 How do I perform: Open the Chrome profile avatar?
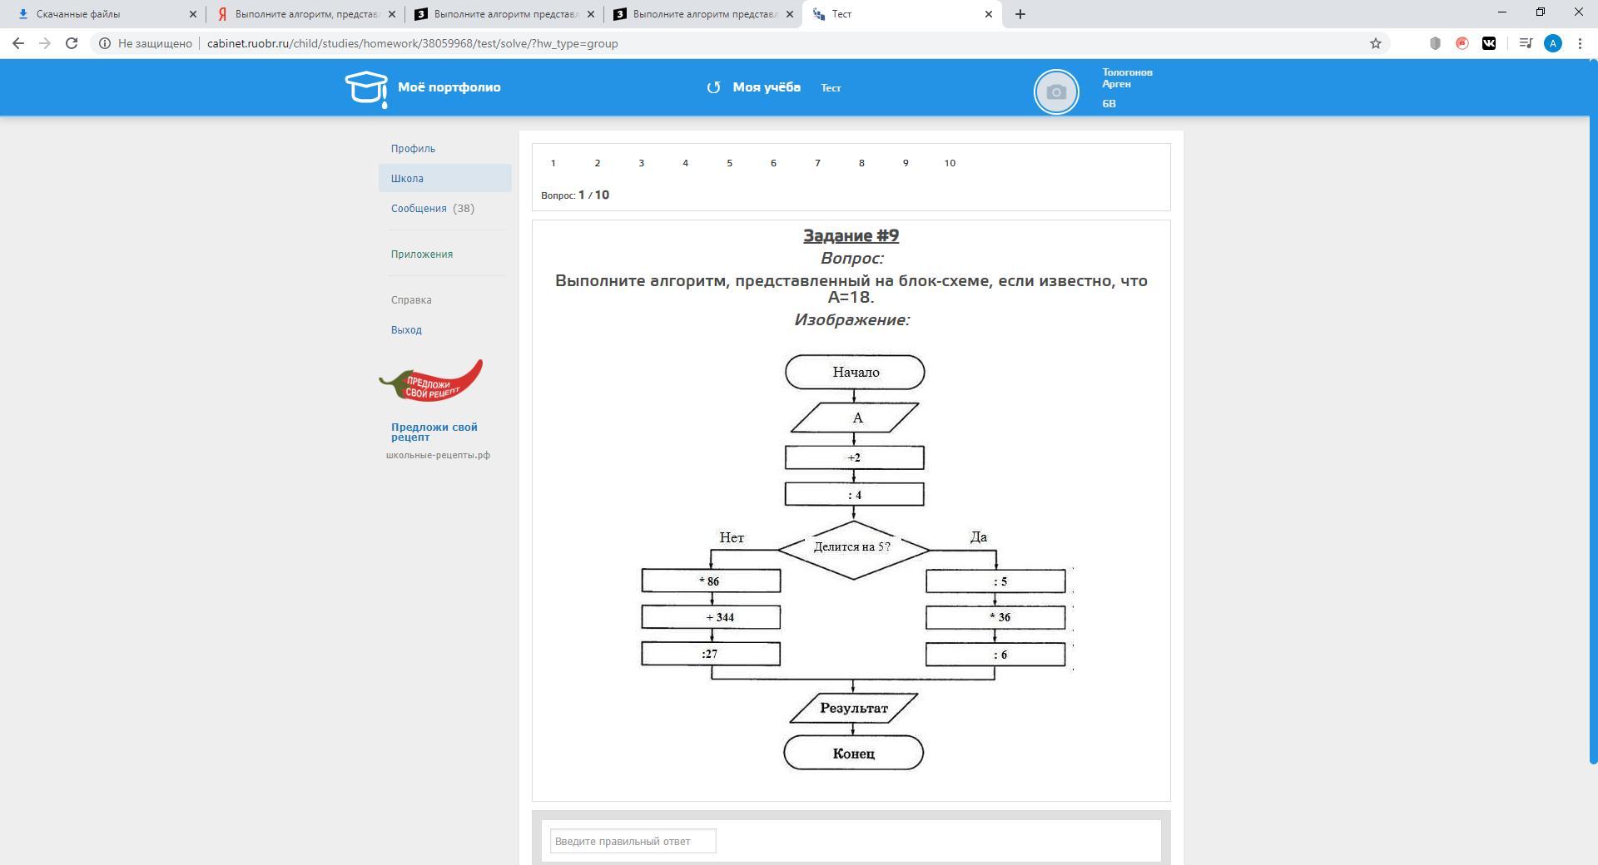[1553, 43]
